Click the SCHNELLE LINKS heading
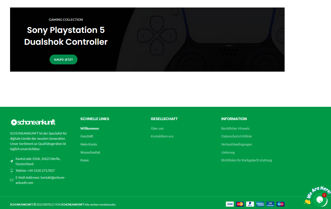 tap(94, 119)
